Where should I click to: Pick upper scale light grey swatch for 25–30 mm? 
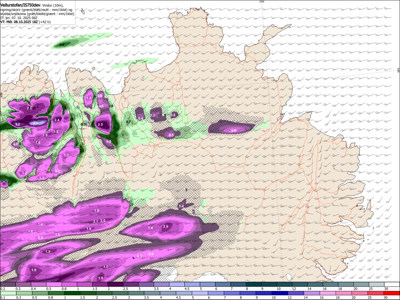click(x=377, y=284)
